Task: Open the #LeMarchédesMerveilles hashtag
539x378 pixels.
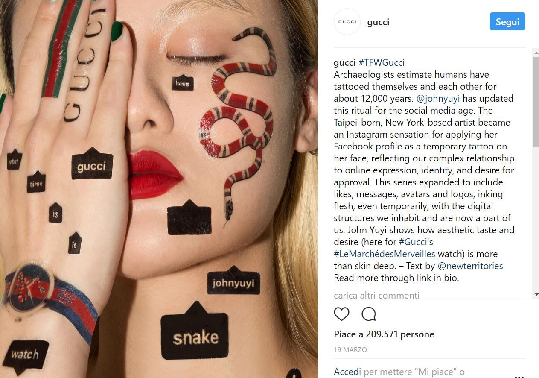Action: tap(384, 254)
